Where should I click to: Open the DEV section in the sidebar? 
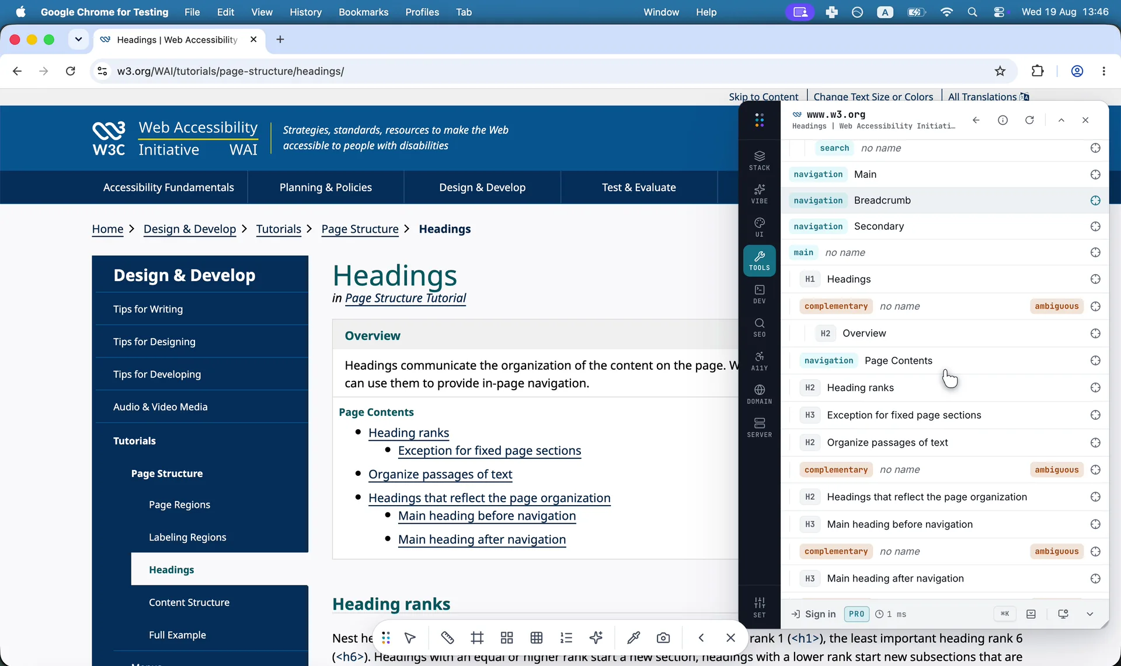pos(759,294)
